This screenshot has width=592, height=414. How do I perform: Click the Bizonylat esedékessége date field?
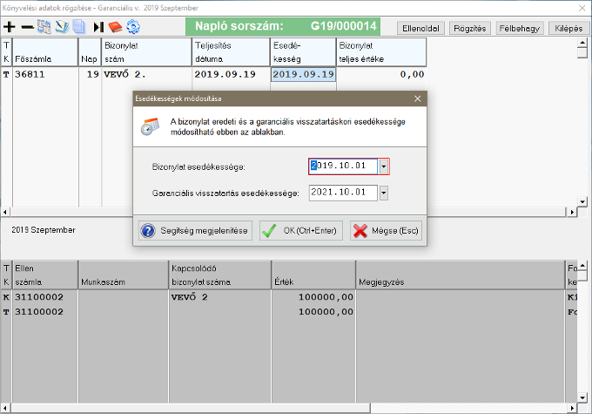pyautogui.click(x=343, y=166)
